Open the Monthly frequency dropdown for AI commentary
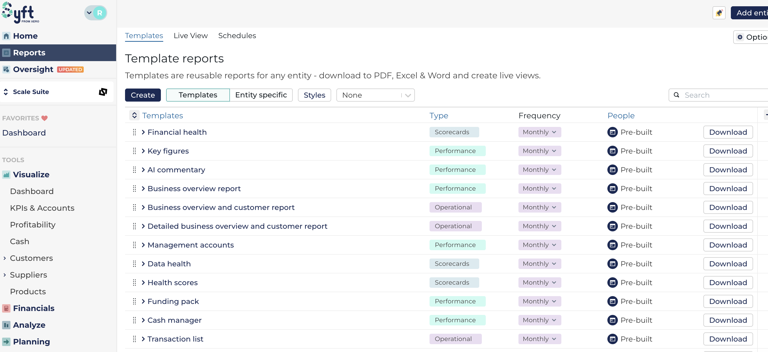Screen dimensions: 768x352 539,170
